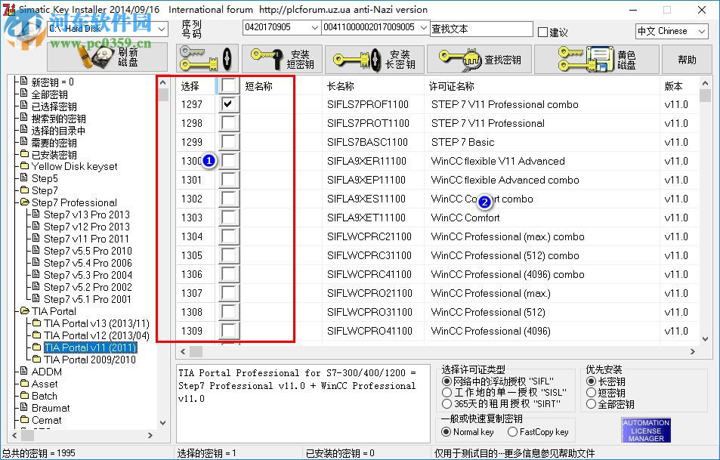This screenshot has height=460, width=720.
Task: Open TIA Portal v13 (2013/11) folder
Action: coord(97,323)
